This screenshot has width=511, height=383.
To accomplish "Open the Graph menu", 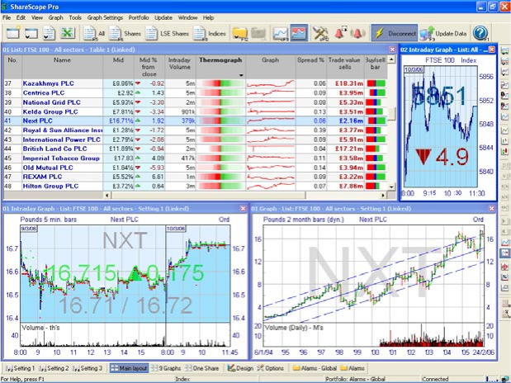I will click(x=56, y=17).
